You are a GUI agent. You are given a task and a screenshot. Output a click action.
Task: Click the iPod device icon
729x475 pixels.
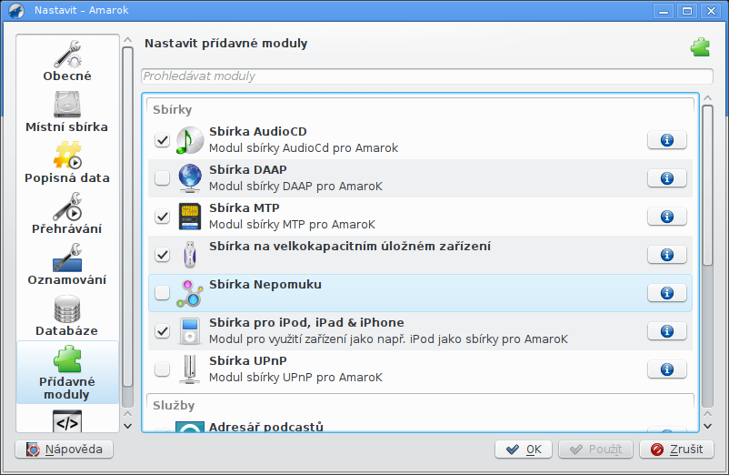pos(190,331)
